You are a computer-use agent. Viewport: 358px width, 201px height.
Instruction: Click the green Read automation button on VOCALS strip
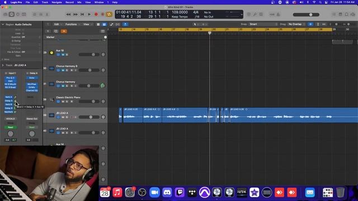[10, 127]
